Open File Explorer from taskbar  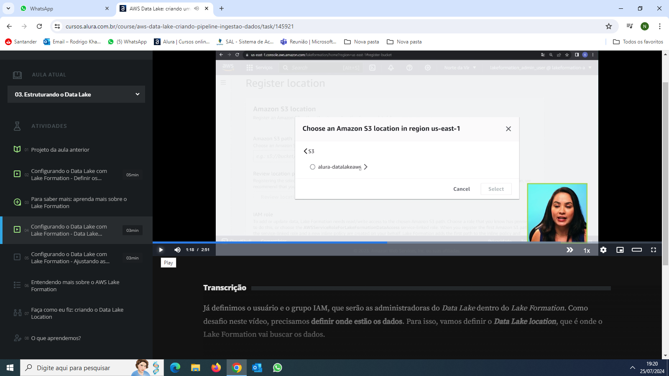pos(196,368)
